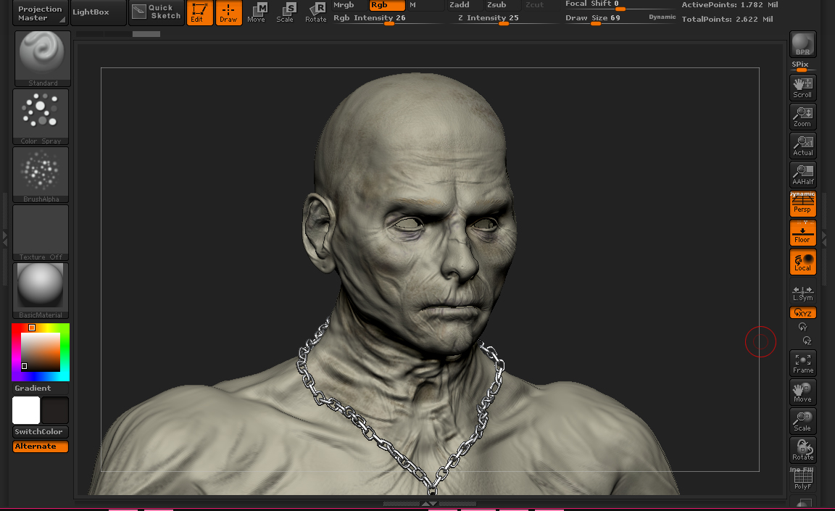Toggle PolyF polyframe display
The height and width of the screenshot is (511, 835).
click(802, 478)
